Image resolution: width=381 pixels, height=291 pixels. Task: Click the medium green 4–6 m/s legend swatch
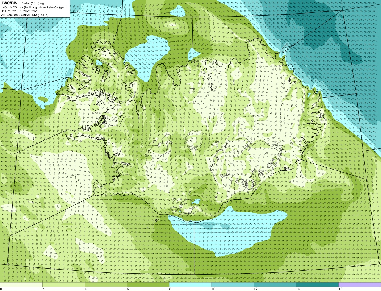[106, 285]
